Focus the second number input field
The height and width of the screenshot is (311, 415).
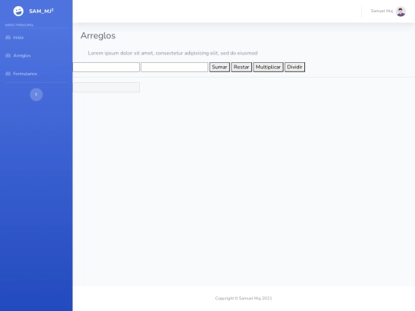pyautogui.click(x=174, y=67)
